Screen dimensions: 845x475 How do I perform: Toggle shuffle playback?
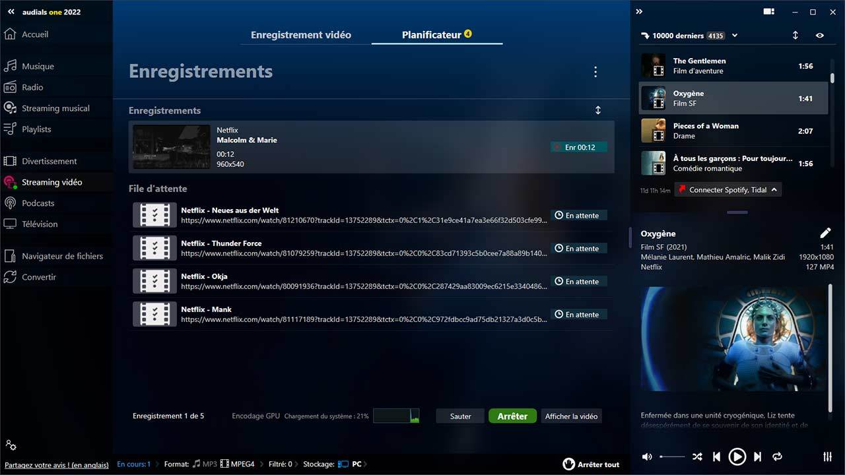(697, 457)
